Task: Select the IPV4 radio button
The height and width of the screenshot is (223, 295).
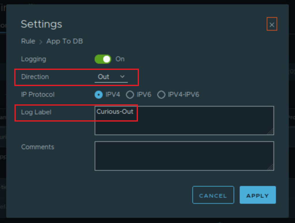Action: coord(99,95)
